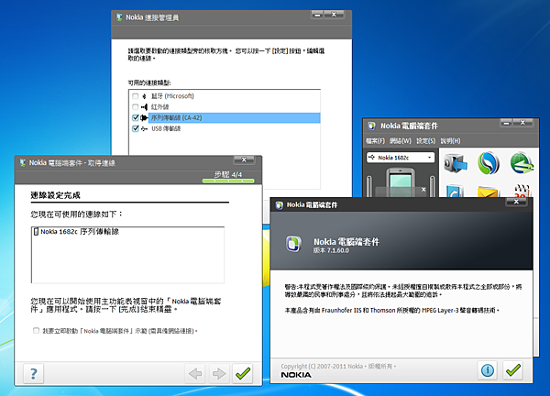The width and height of the screenshot is (550, 396).
Task: Confirm About dialog with green checkmark
Action: pos(512,370)
